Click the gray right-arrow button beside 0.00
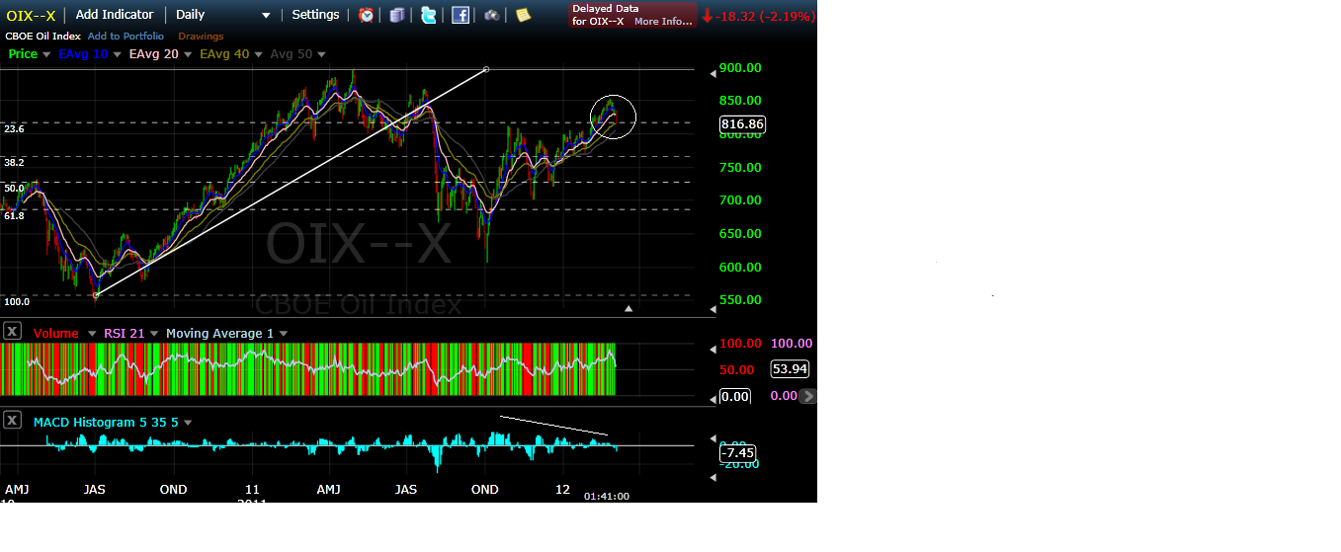The width and height of the screenshot is (1341, 552). click(x=808, y=396)
